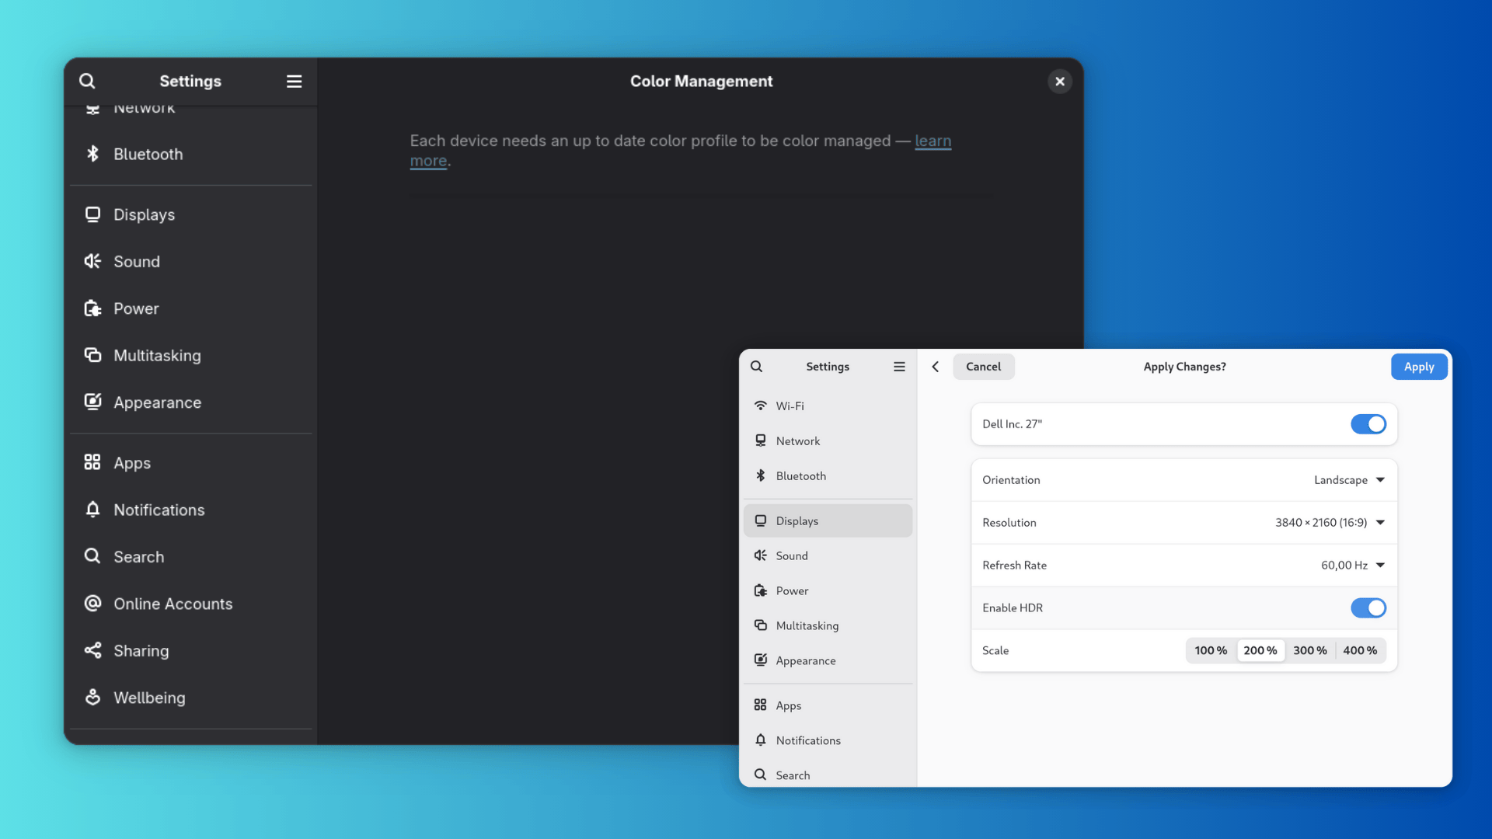Screen dimensions: 1492x839
Task: Open the learn more link
Action: click(x=932, y=141)
